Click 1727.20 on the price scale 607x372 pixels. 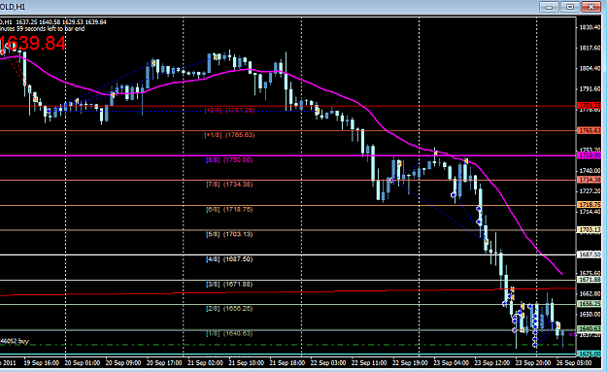coord(590,190)
